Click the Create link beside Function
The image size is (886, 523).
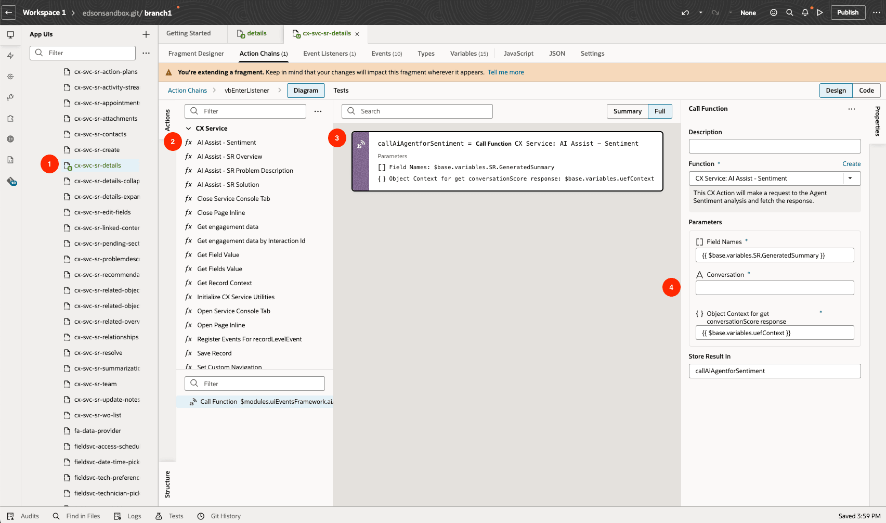(x=852, y=164)
